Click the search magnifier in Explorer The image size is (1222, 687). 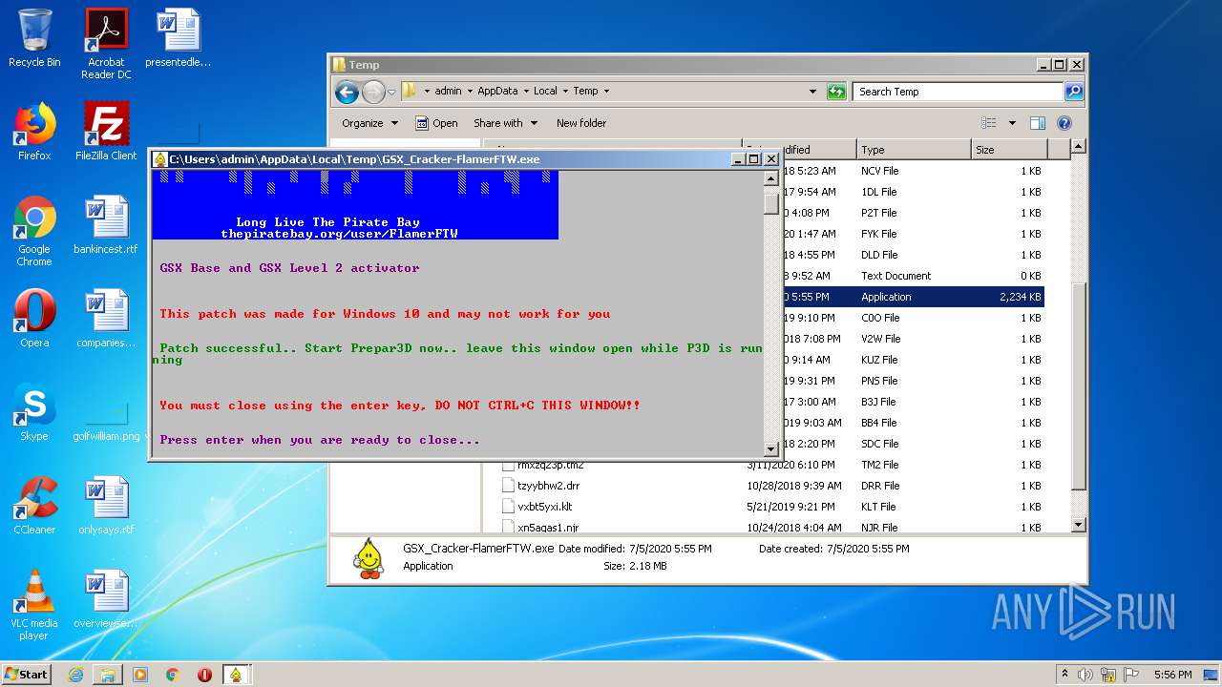coord(1074,92)
